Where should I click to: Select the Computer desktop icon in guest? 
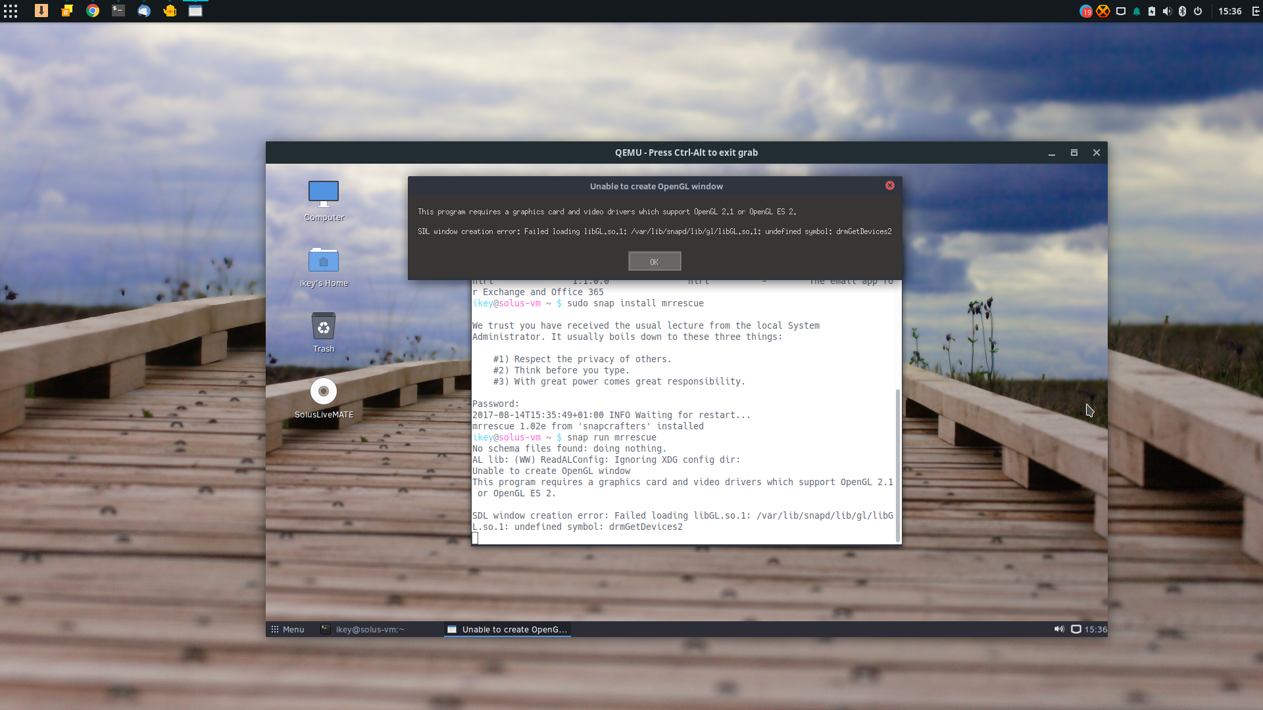(324, 201)
